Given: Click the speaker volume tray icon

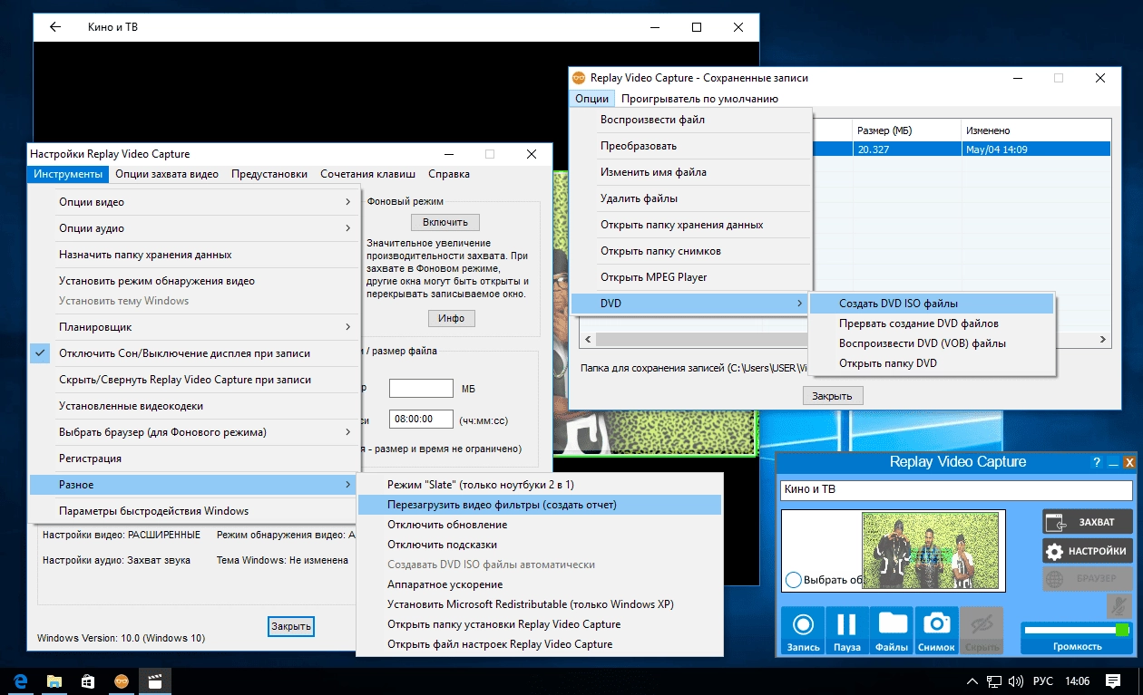Looking at the screenshot, I should click(1016, 681).
